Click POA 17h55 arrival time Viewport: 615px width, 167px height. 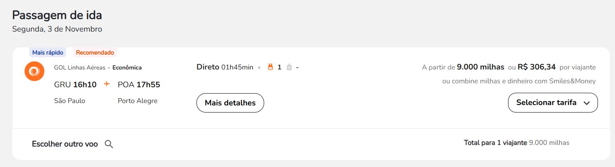click(139, 84)
